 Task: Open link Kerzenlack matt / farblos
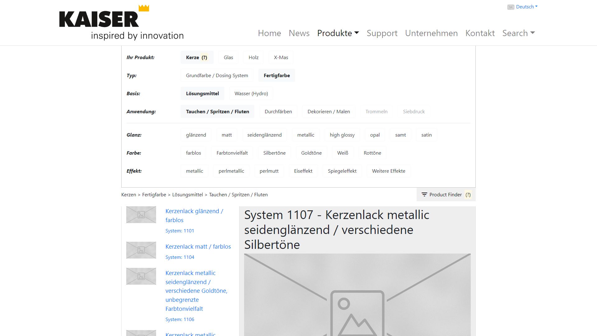(198, 247)
